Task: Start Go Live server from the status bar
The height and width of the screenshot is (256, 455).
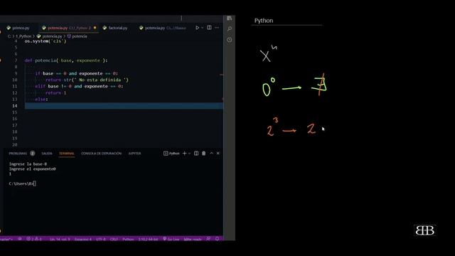Action: pyautogui.click(x=171, y=239)
